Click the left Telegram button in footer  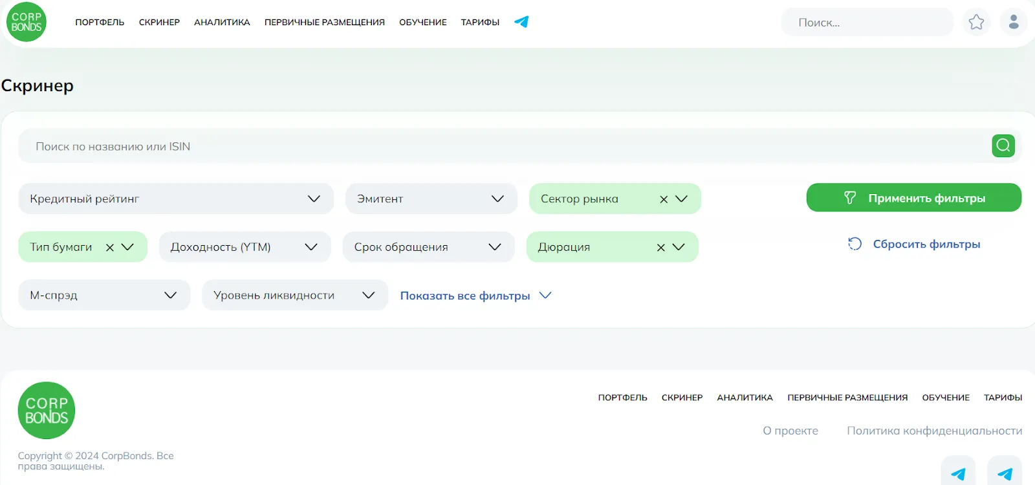pos(958,472)
